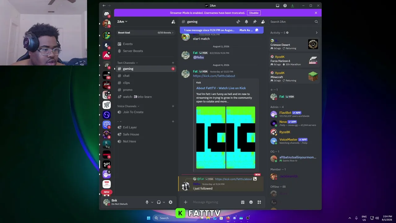Disable Streamer Mode
The image size is (396, 223).
254,13
